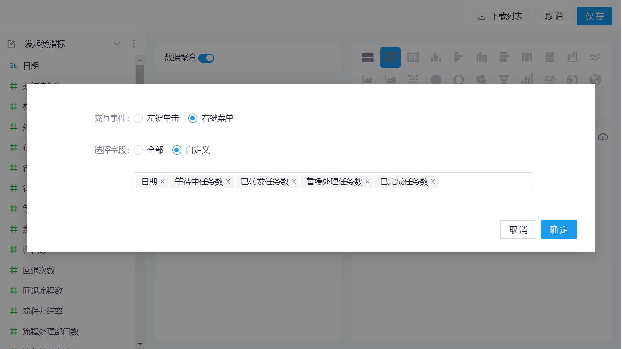Screen dimensions: 622x349
Task: Click the Str. type icon beside 日期
Action: click(x=14, y=66)
